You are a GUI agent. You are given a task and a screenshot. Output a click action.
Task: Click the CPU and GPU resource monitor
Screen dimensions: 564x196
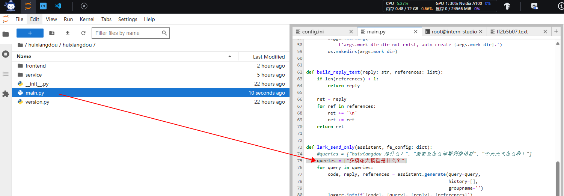click(x=440, y=6)
